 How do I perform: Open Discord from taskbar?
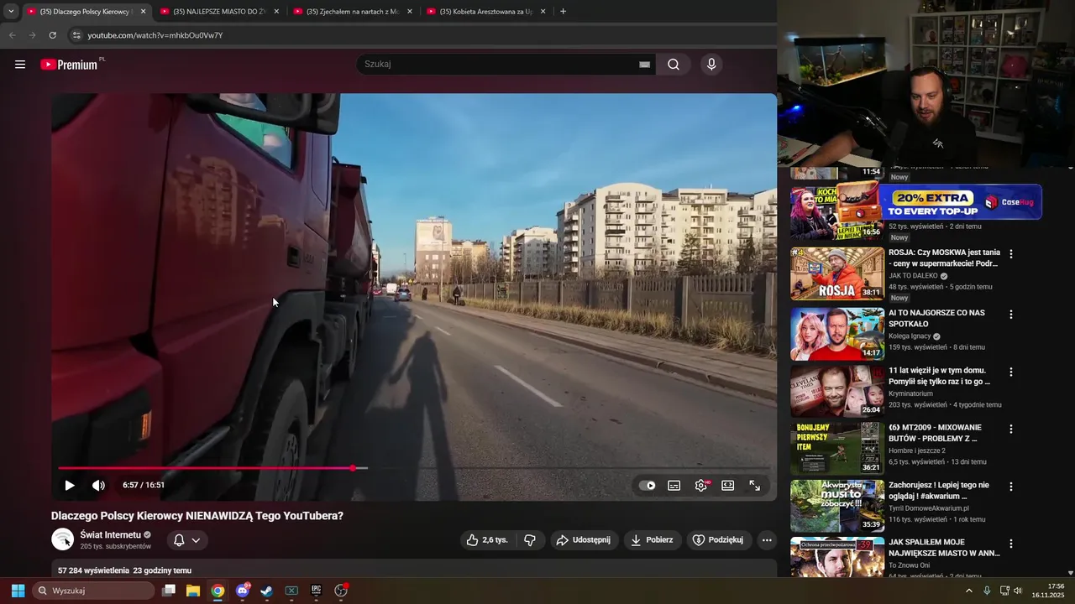coord(243,591)
